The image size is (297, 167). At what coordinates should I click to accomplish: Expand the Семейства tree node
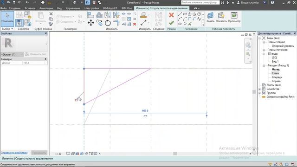(260, 89)
